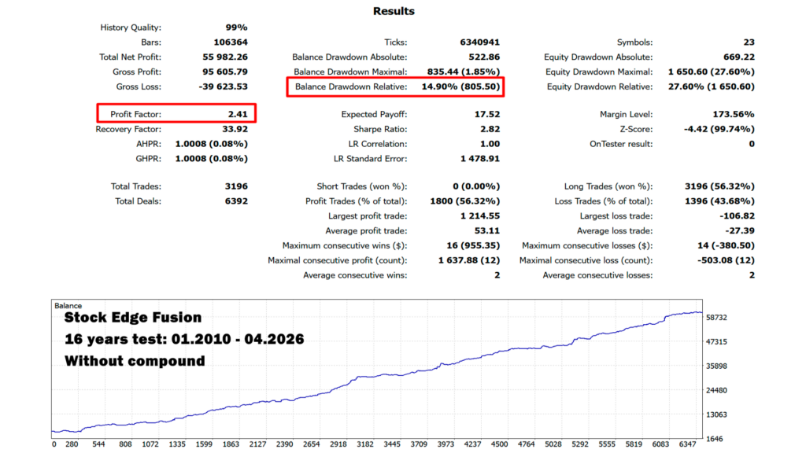This screenshot has width=806, height=453.
Task: Select the Total Trades value 3196
Action: click(x=236, y=186)
